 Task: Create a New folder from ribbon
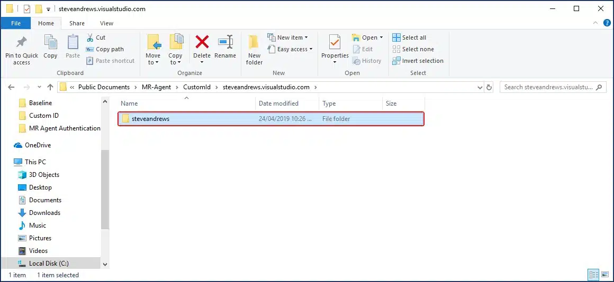pos(254,50)
